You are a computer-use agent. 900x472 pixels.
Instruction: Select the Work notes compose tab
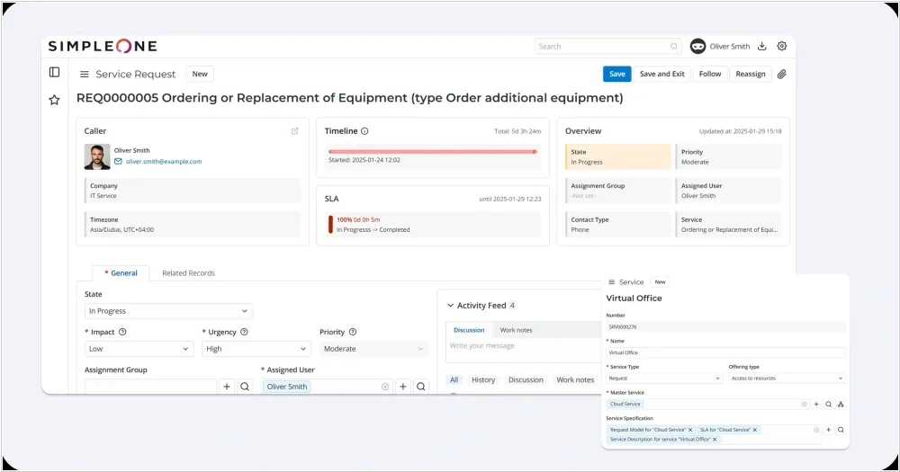516,330
